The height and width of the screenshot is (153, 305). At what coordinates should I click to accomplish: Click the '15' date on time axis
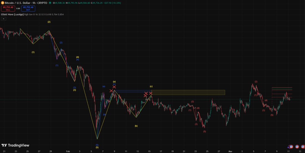[149, 151]
